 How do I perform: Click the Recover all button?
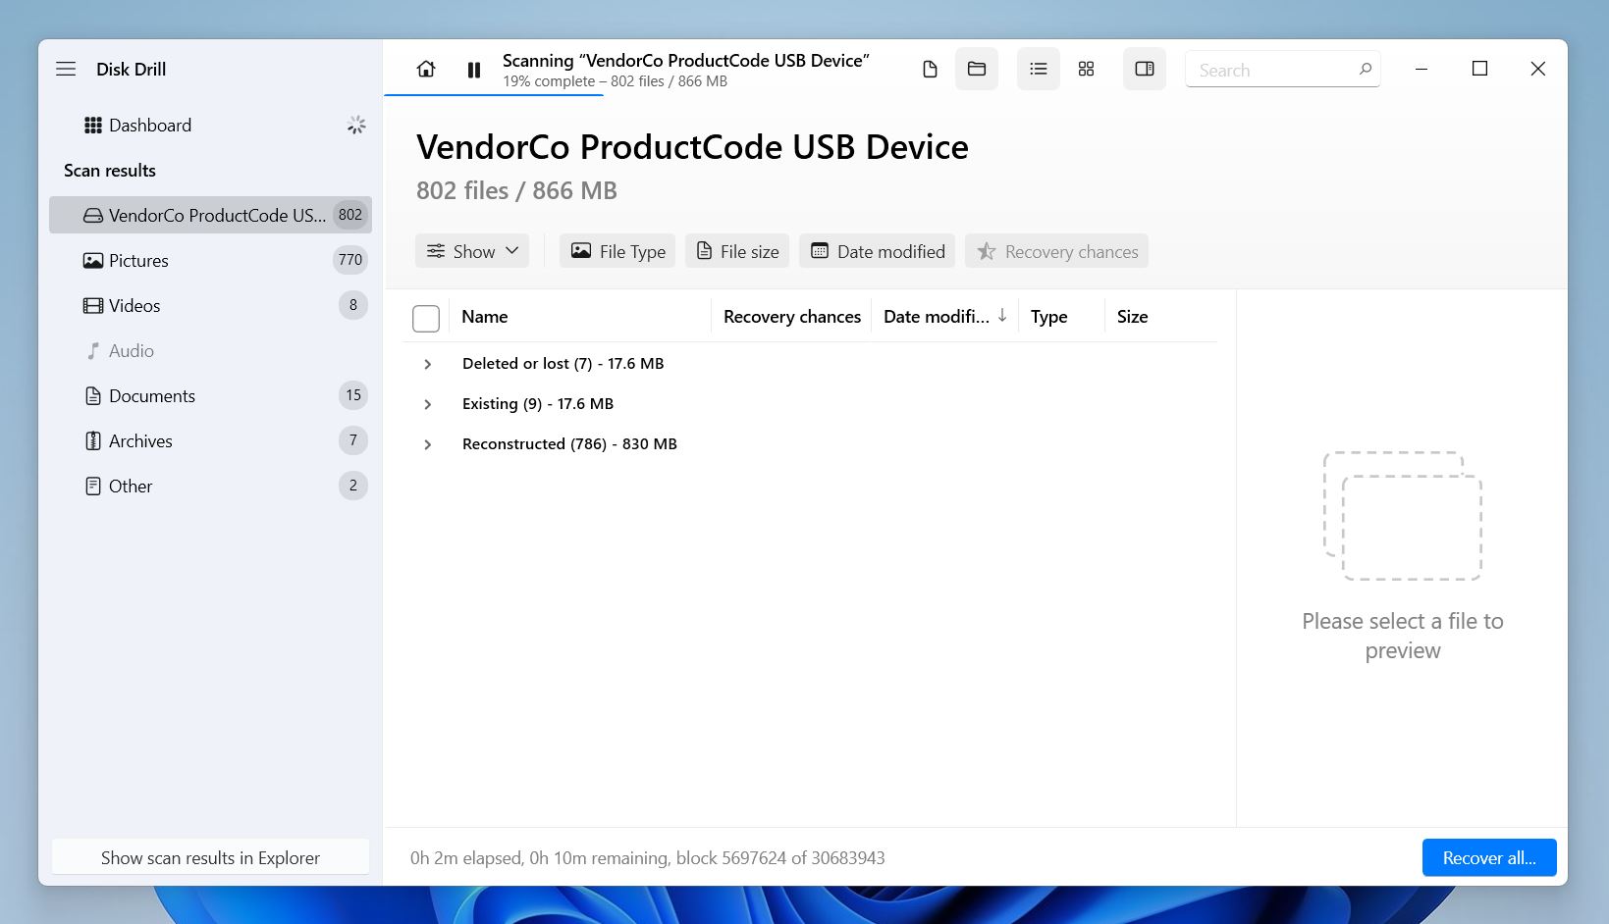[1489, 857]
